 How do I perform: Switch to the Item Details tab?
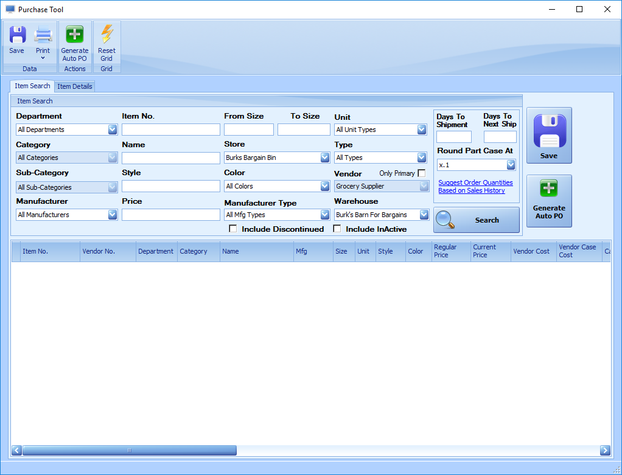[x=74, y=86]
